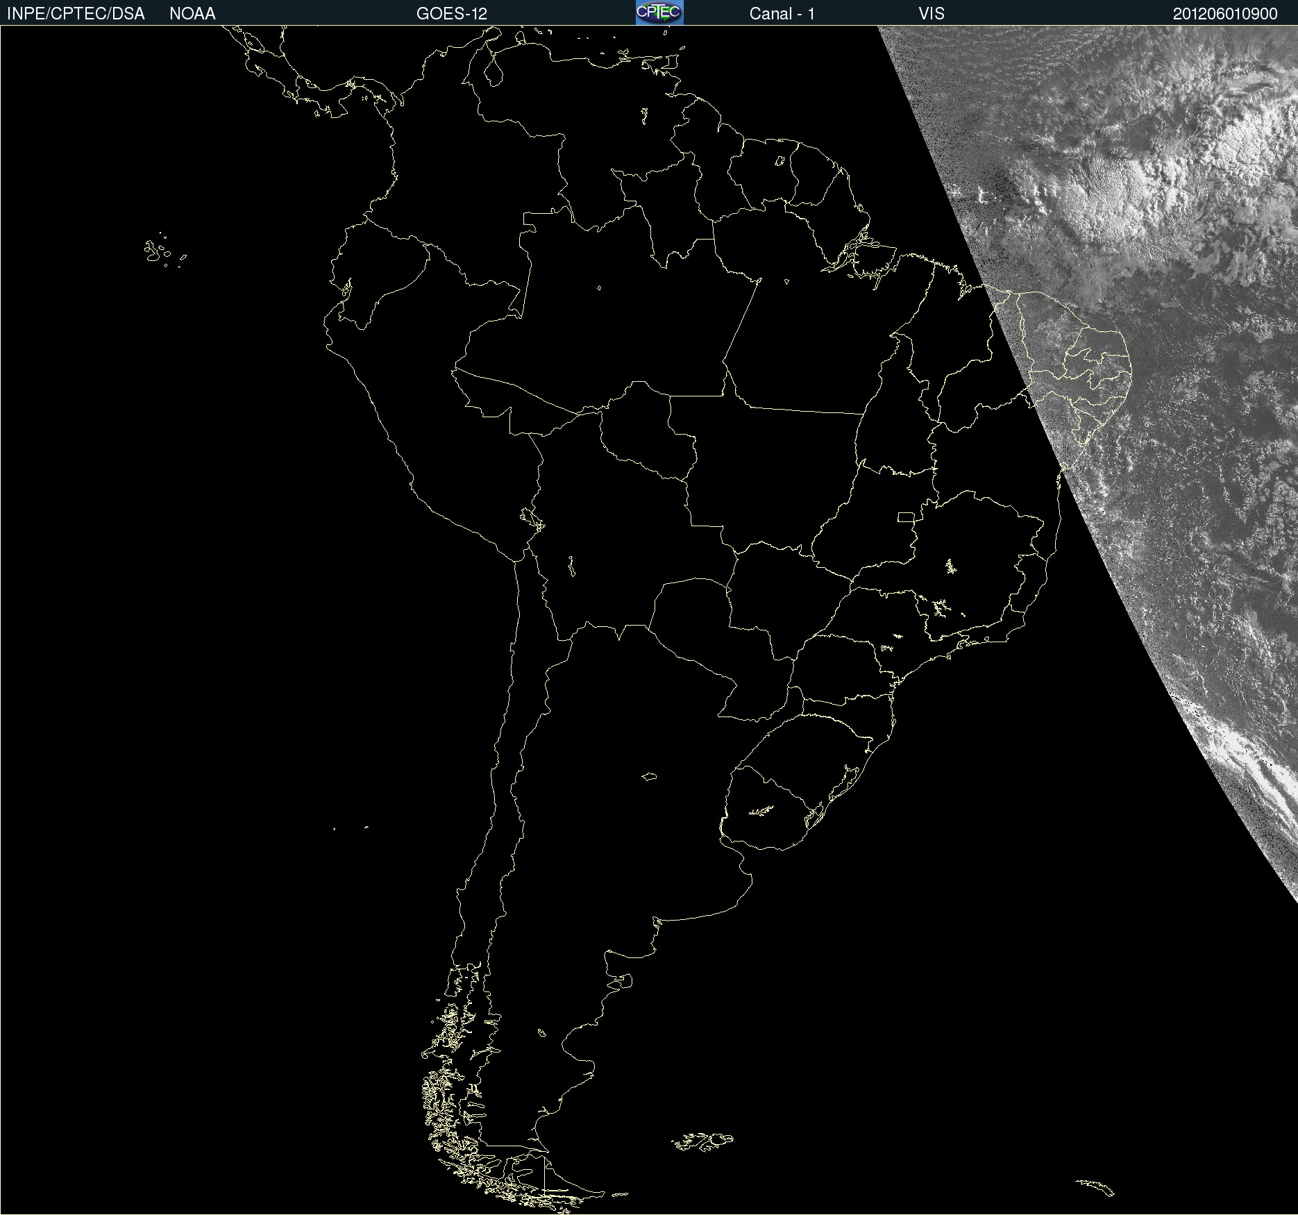Click the CPTEC logo in header

(x=659, y=12)
